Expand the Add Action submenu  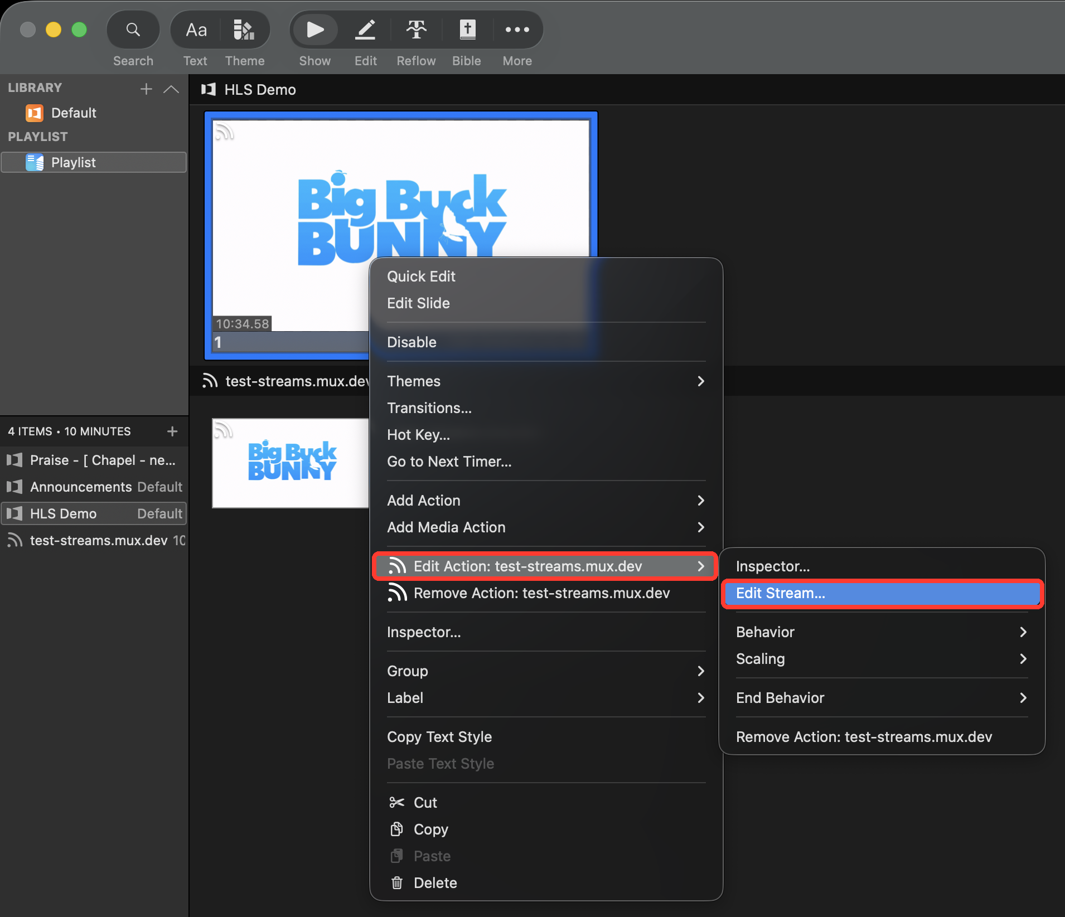(x=546, y=501)
